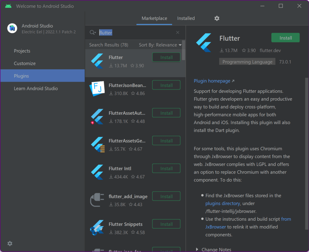Open plugin settings via the gear icon

(x=217, y=18)
